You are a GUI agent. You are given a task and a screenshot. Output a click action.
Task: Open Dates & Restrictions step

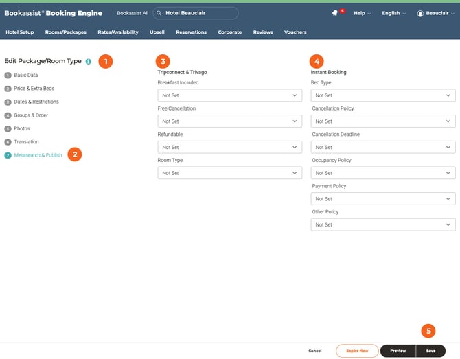(36, 102)
